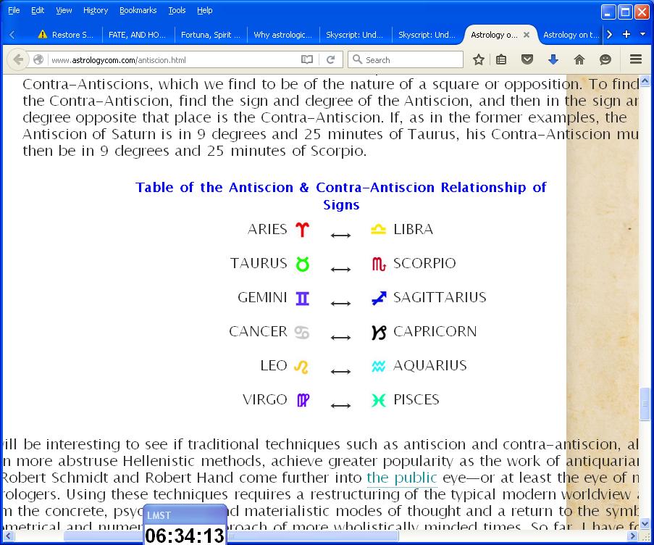Open the hamburger menu
This screenshot has height=545, width=654.
coord(636,59)
